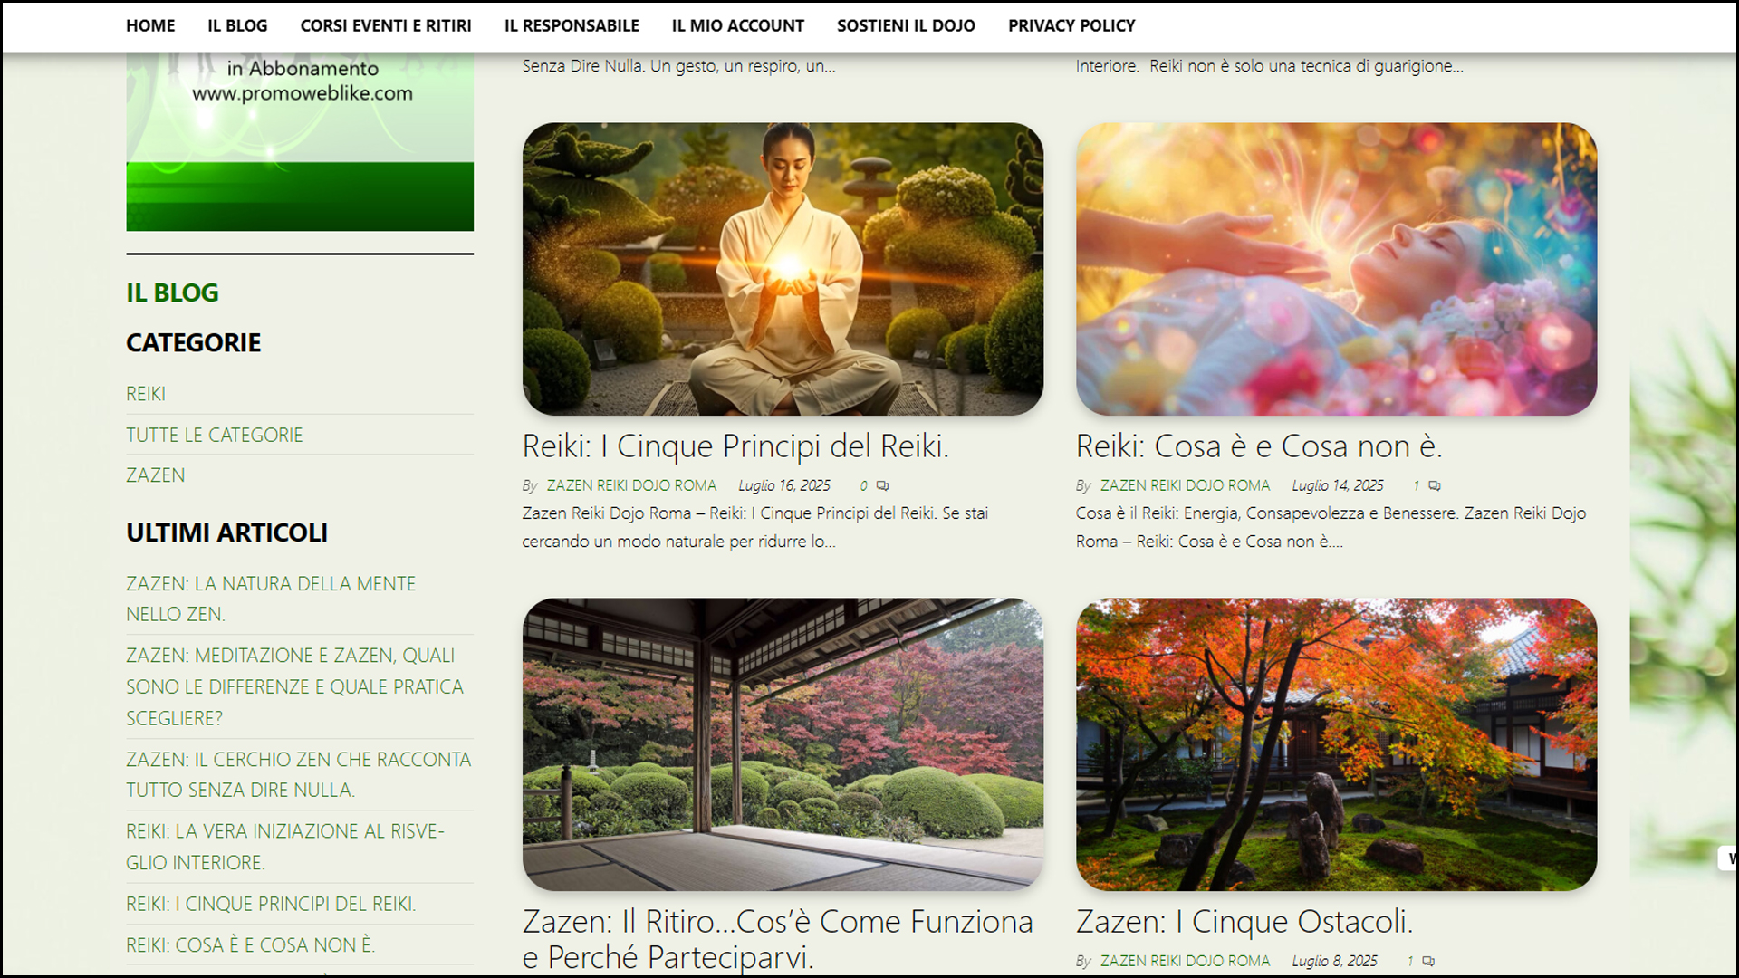This screenshot has width=1739, height=978.
Task: Open sidebar link Reiki: La Vera Iniziazione
Action: 285,847
